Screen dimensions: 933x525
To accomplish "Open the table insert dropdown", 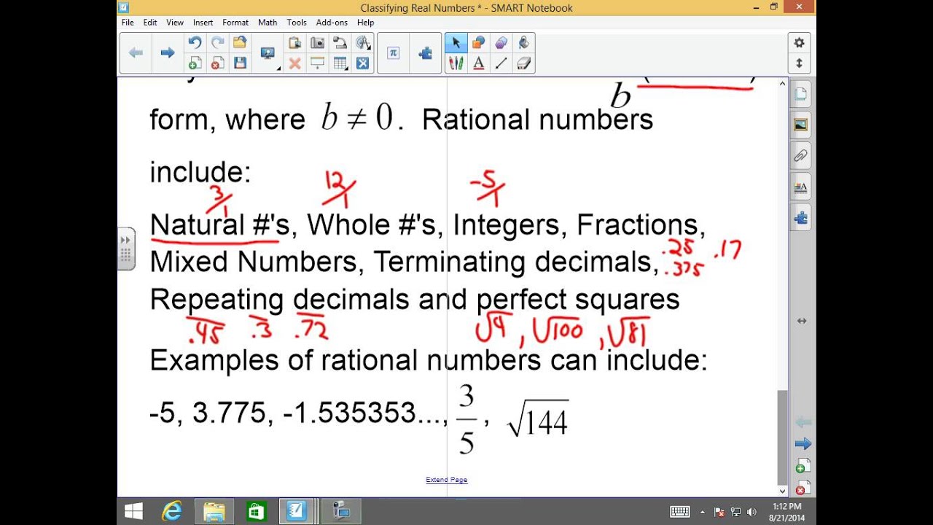I will [340, 63].
